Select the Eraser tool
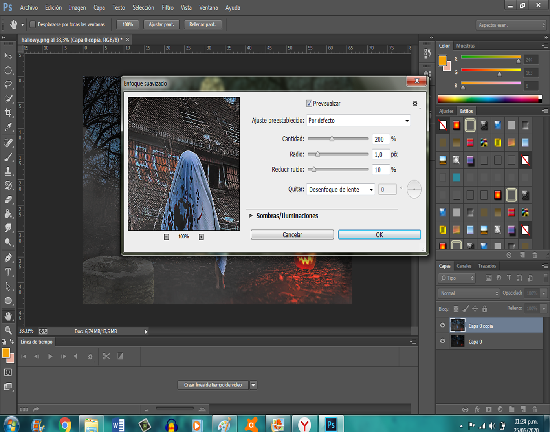The height and width of the screenshot is (432, 550). [x=8, y=200]
